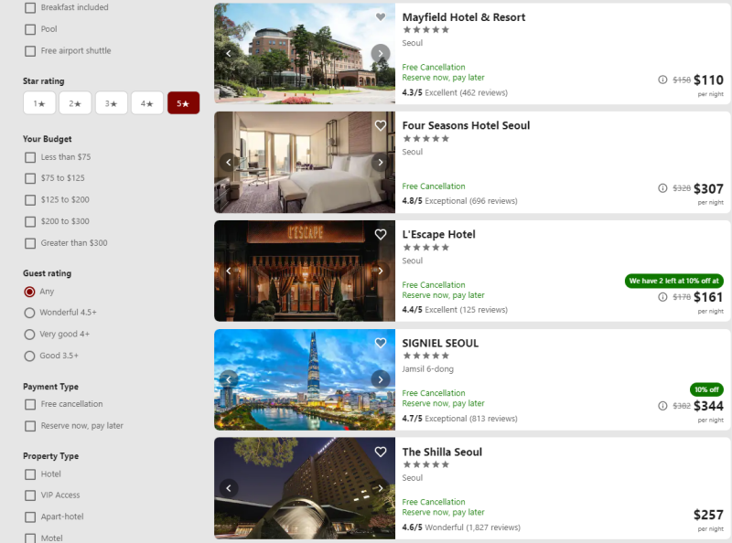Check Free cancellation payment type
This screenshot has width=732, height=543.
pyautogui.click(x=30, y=404)
